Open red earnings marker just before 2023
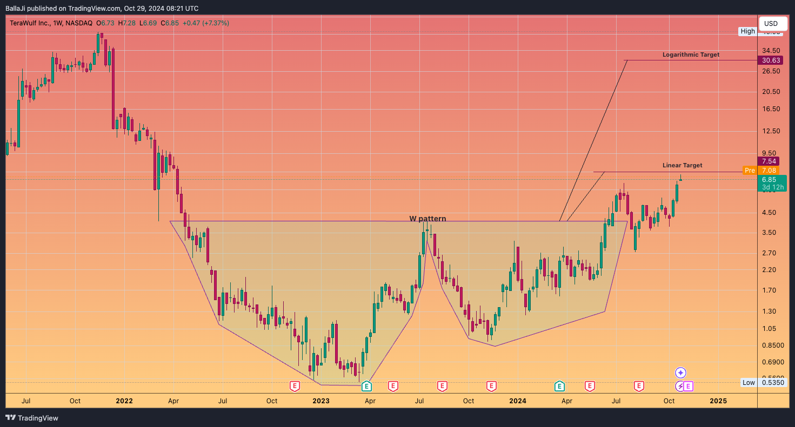The height and width of the screenshot is (427, 795). (295, 386)
